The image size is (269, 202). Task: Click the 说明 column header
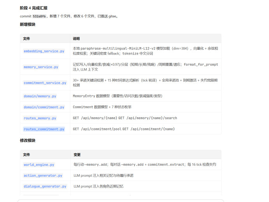pos(76,39)
